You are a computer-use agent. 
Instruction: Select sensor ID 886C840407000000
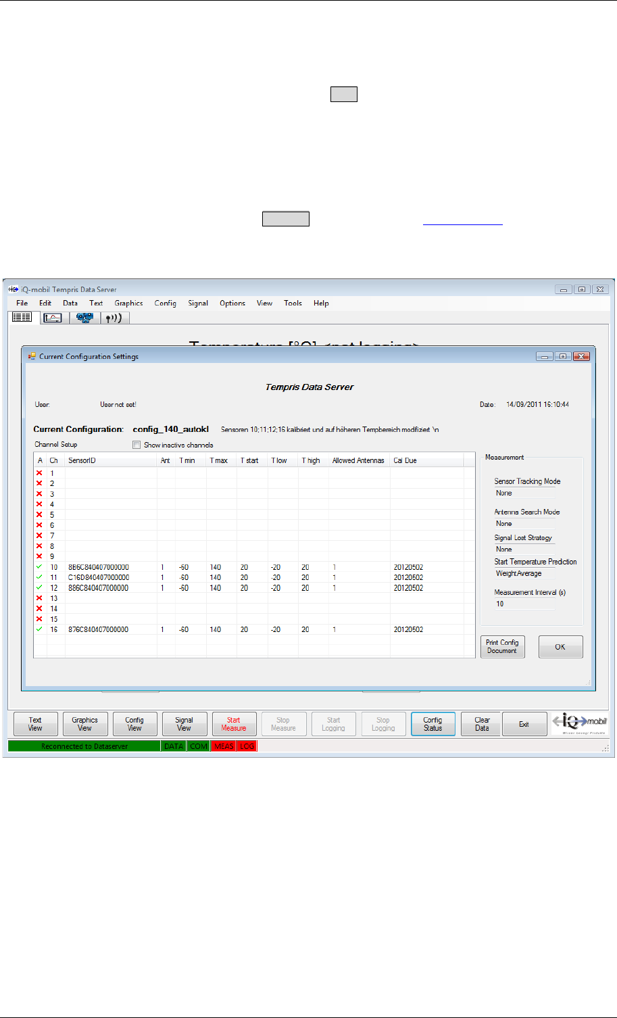pyautogui.click(x=99, y=588)
